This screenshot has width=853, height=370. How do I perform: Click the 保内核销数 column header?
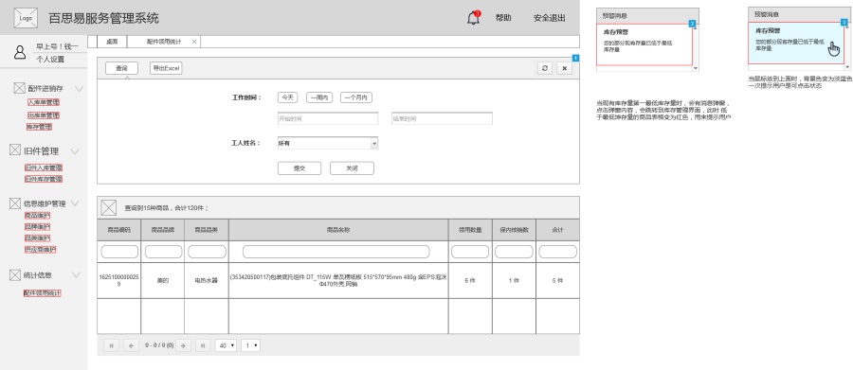pos(514,230)
